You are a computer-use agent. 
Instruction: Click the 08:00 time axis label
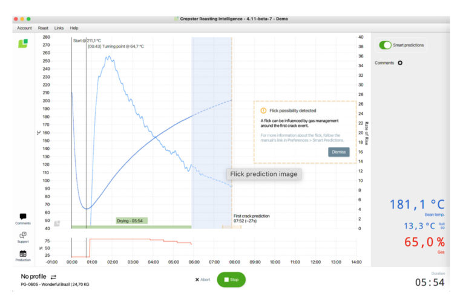click(x=235, y=262)
